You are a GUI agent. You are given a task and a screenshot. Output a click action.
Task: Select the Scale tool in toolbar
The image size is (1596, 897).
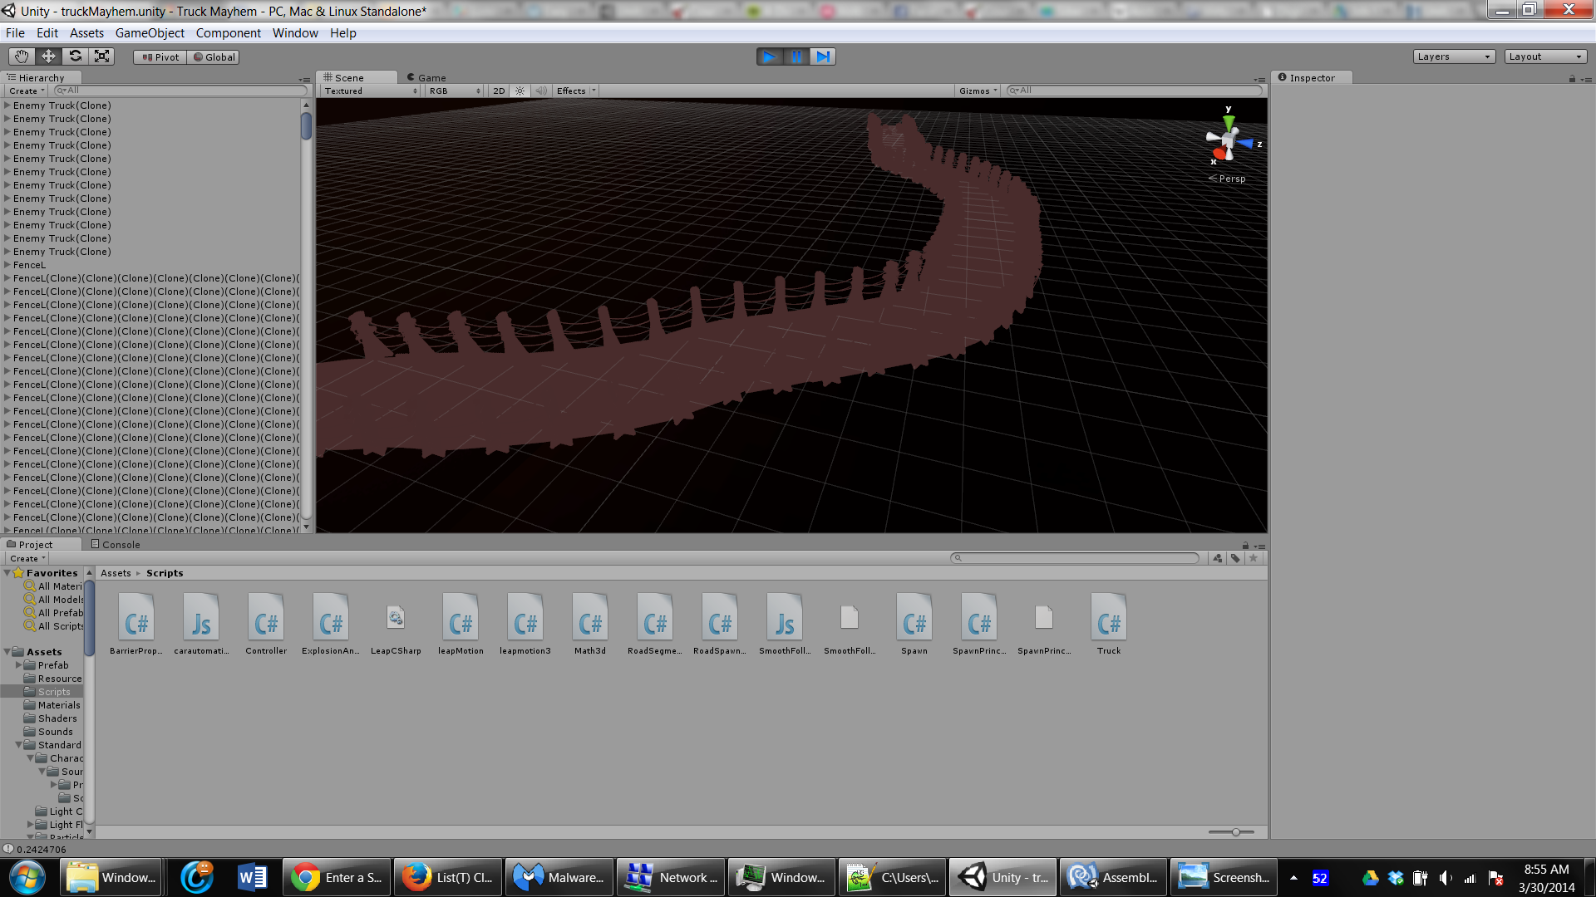pyautogui.click(x=102, y=56)
